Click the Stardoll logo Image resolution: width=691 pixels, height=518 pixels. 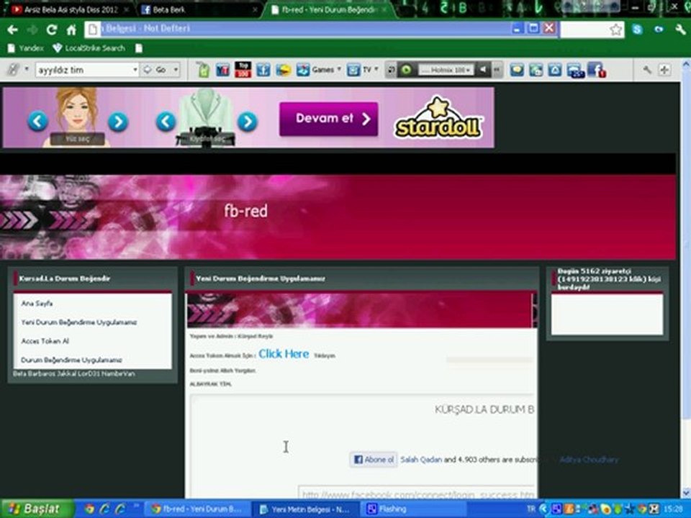pos(438,118)
